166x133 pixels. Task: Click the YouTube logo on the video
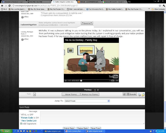(113, 76)
